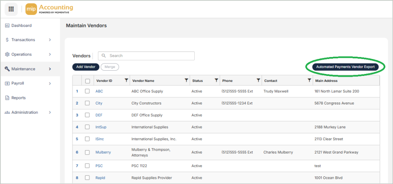Viewport: 393px width, 184px height.
Task: Toggle the select-all checkbox in table header
Action: 87,81
